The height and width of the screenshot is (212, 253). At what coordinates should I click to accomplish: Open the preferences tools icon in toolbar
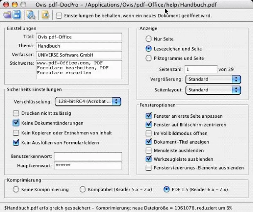pyautogui.click(x=31, y=15)
